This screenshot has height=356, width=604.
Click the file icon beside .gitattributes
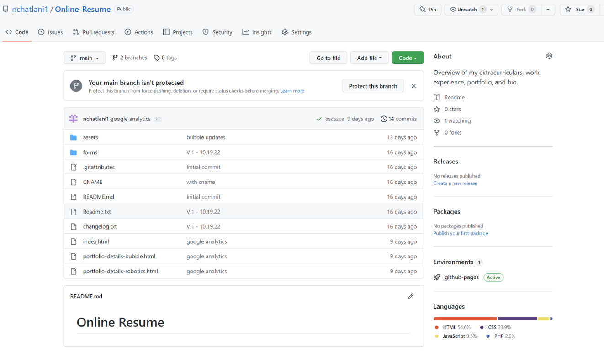point(74,167)
